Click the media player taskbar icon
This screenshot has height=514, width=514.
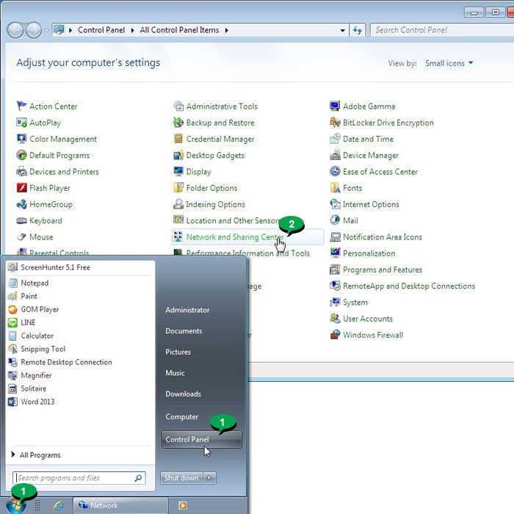click(183, 505)
